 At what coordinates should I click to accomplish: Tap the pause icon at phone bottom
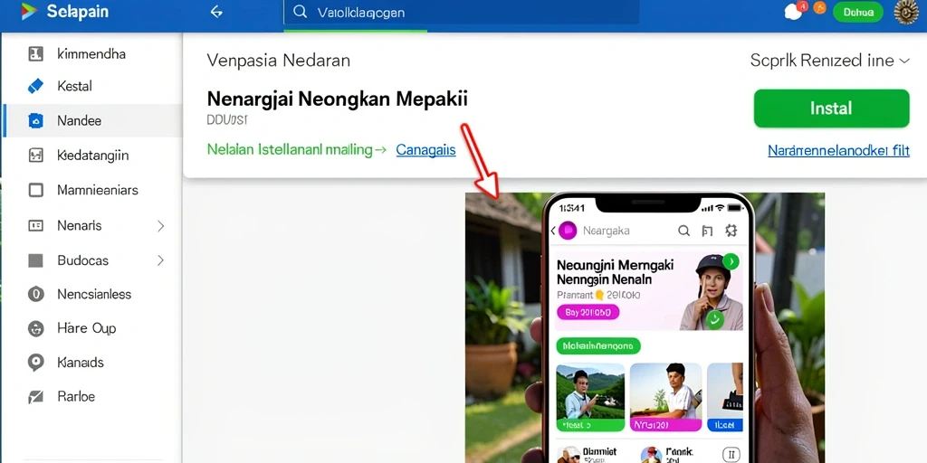731,455
